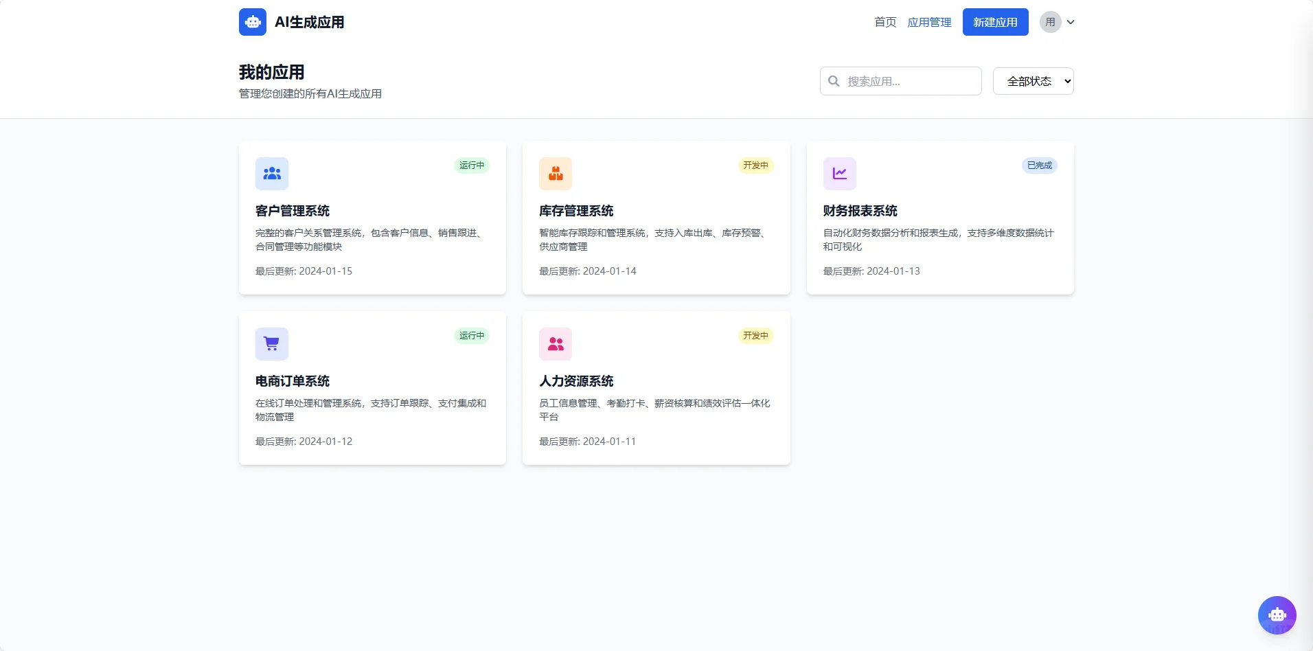This screenshot has width=1313, height=651.
Task: Click the 新建应用 button
Action: click(995, 21)
